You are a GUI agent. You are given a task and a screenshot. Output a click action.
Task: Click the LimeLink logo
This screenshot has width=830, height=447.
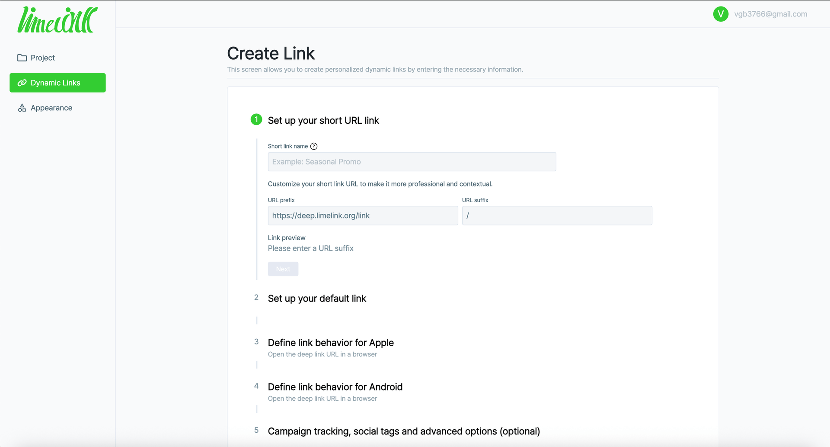click(57, 20)
